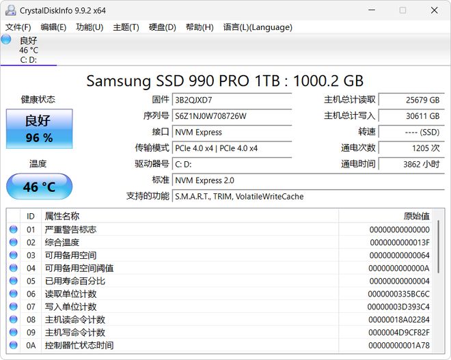This screenshot has height=360, width=451.
Task: Open the 主题(T) menu
Action: point(126,27)
